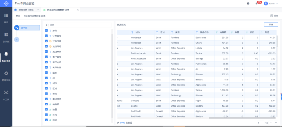Screen dimensions: 282x127
Task: Click the data preview vertical scrollbar
Action: pyautogui.click(x=277, y=41)
